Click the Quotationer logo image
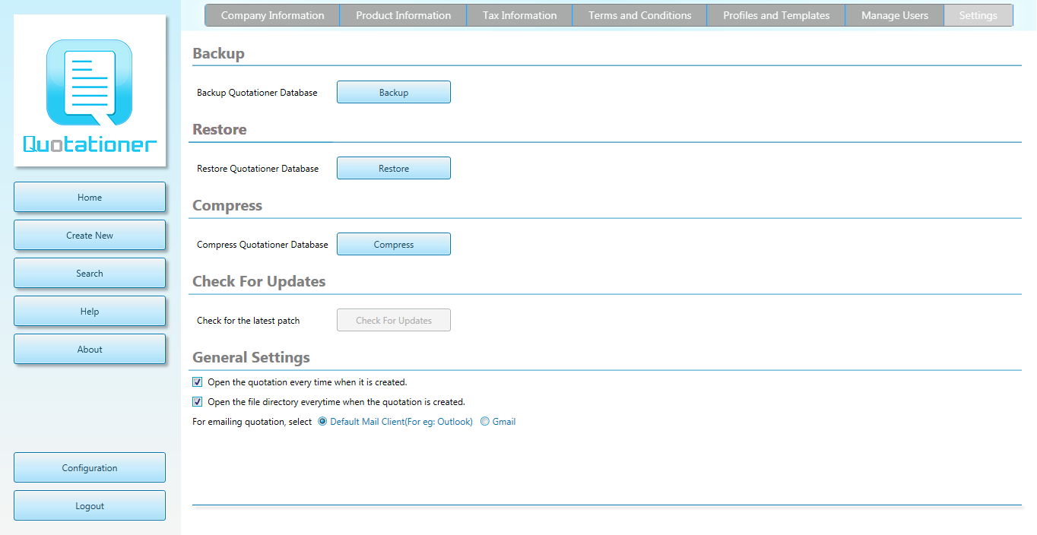 point(90,90)
